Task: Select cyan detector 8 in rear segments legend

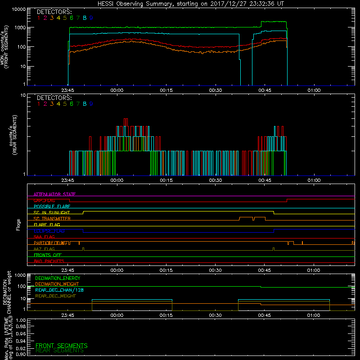Action: 85,104
